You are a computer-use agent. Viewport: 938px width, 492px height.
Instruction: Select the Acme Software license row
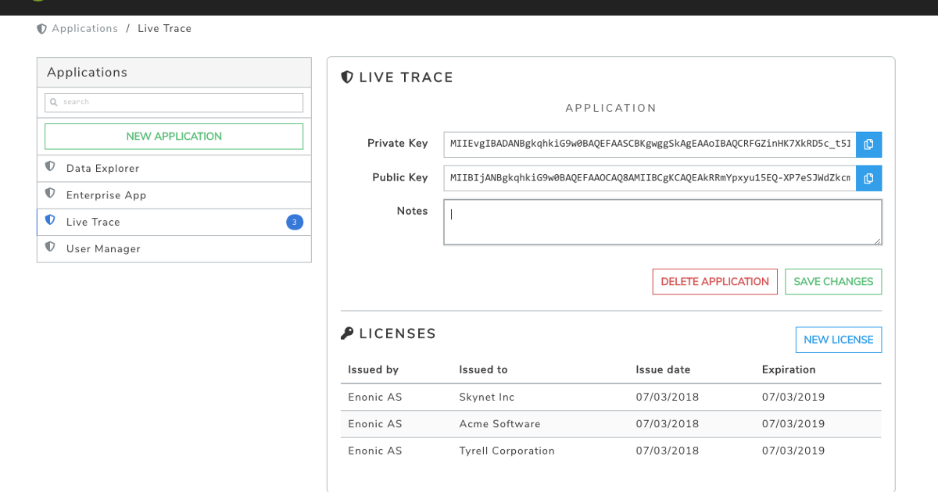(x=611, y=424)
